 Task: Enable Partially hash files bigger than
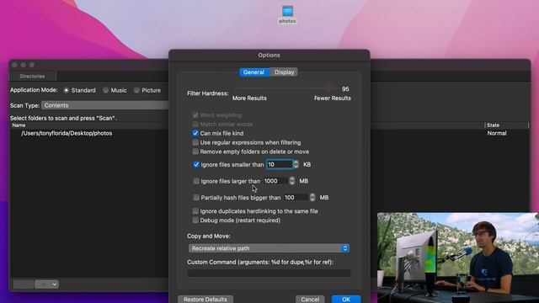tap(196, 198)
